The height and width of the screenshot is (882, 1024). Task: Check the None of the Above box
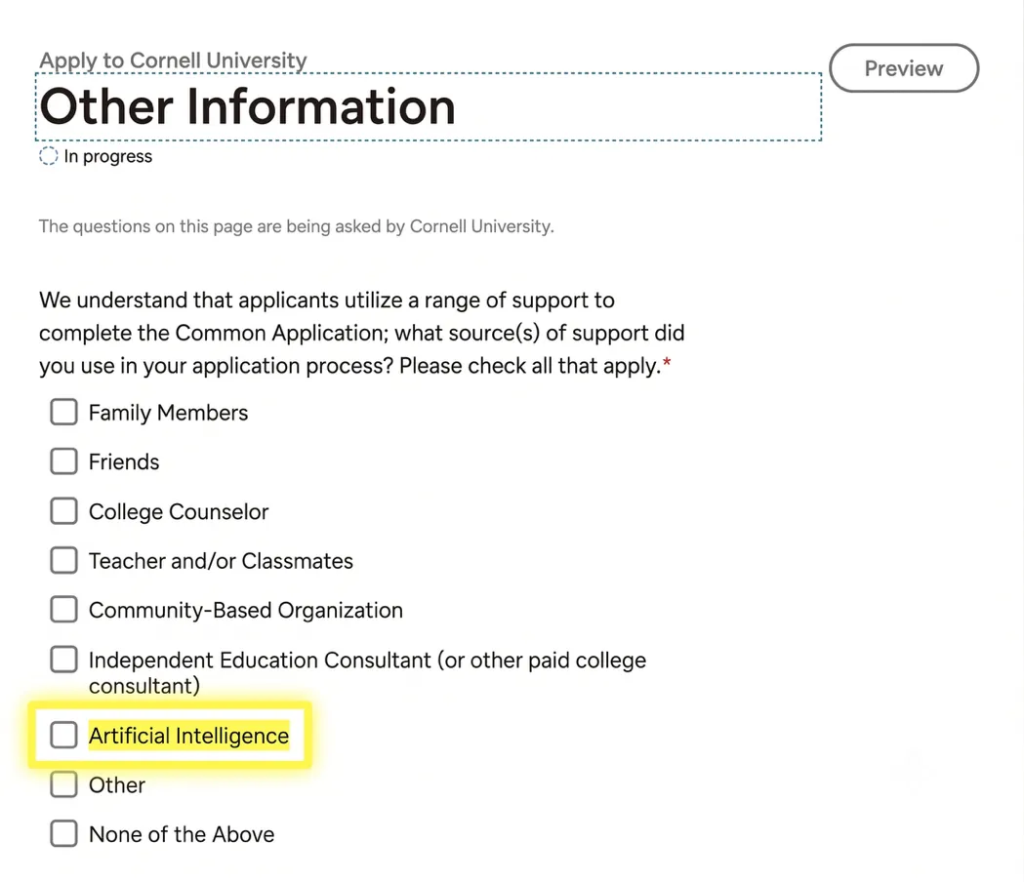[x=64, y=833]
